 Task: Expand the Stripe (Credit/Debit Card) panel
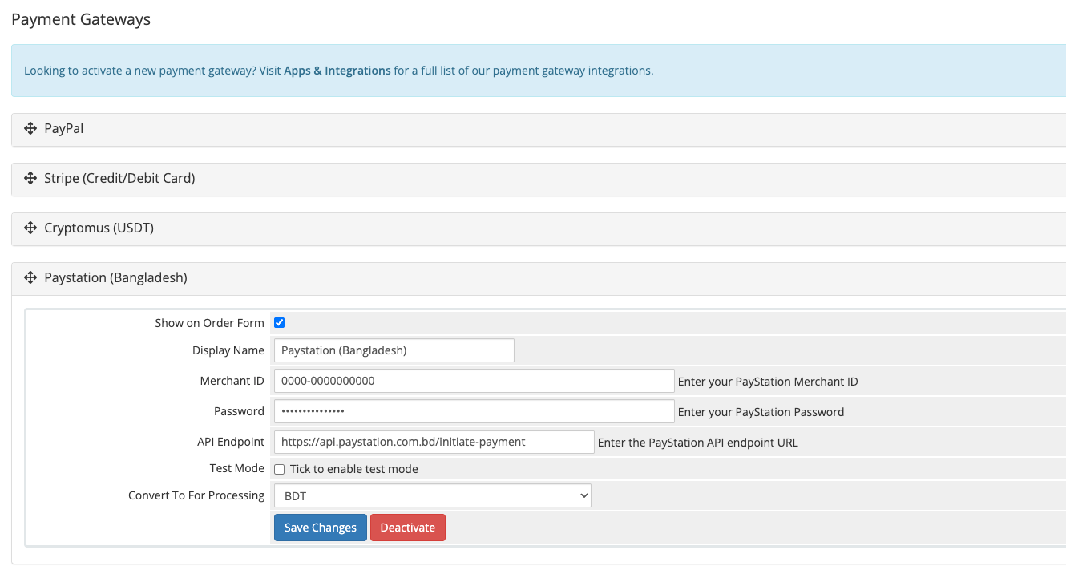pyautogui.click(x=119, y=178)
